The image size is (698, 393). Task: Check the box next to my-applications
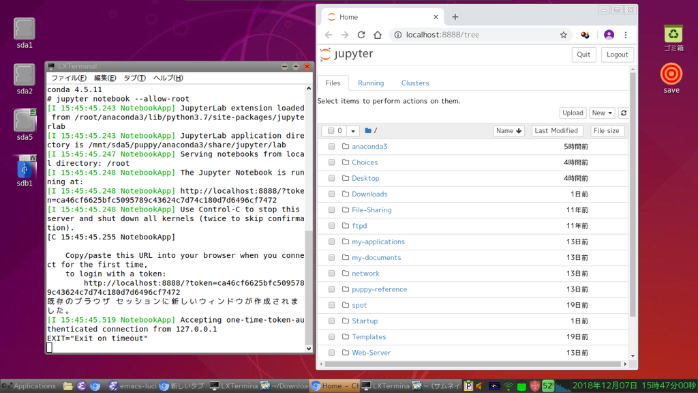point(332,242)
